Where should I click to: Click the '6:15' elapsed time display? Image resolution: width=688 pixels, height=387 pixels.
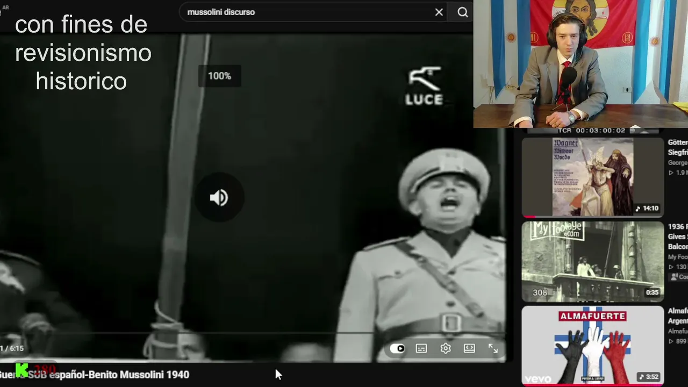tap(12, 348)
